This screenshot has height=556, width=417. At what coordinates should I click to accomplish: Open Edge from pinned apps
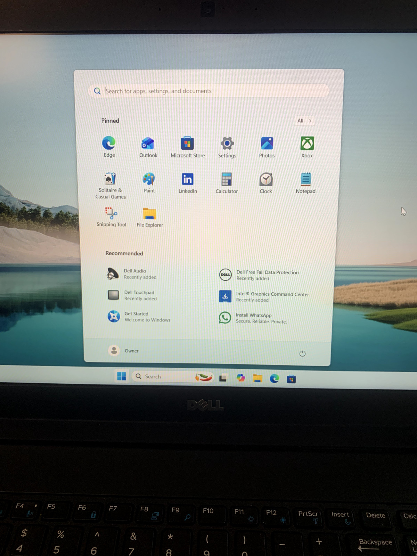click(x=109, y=147)
